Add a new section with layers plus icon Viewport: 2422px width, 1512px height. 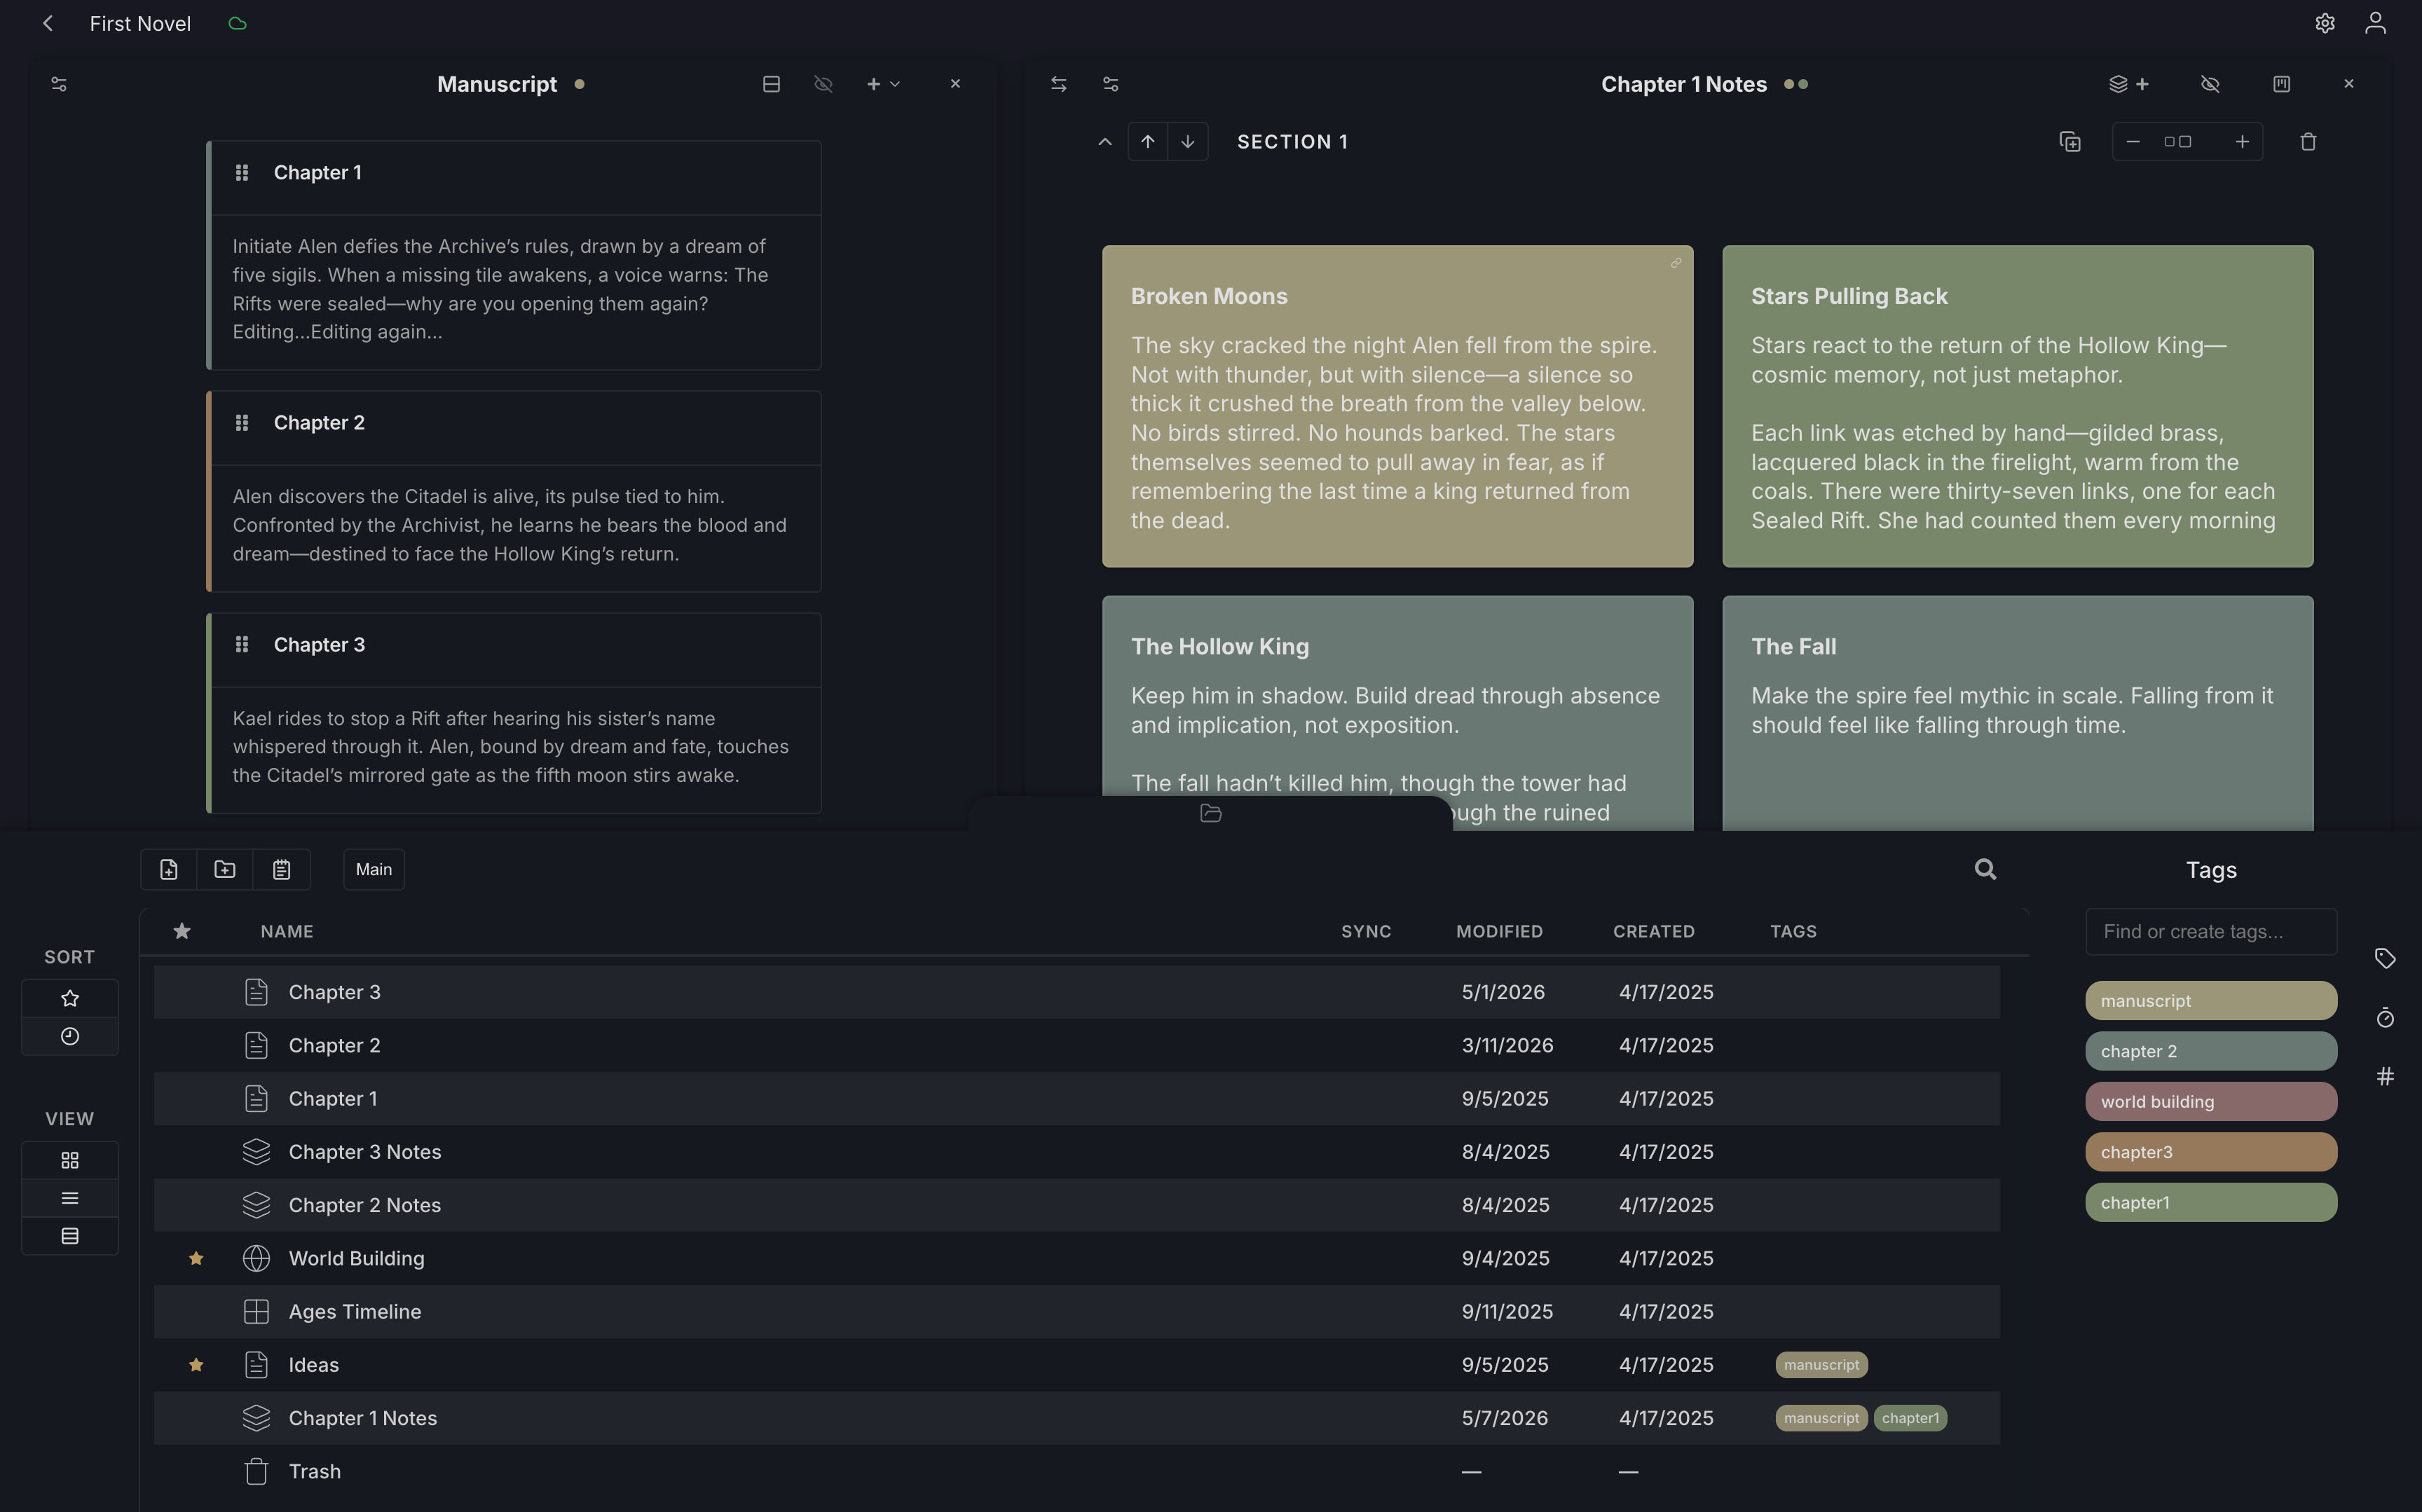[x=2128, y=84]
